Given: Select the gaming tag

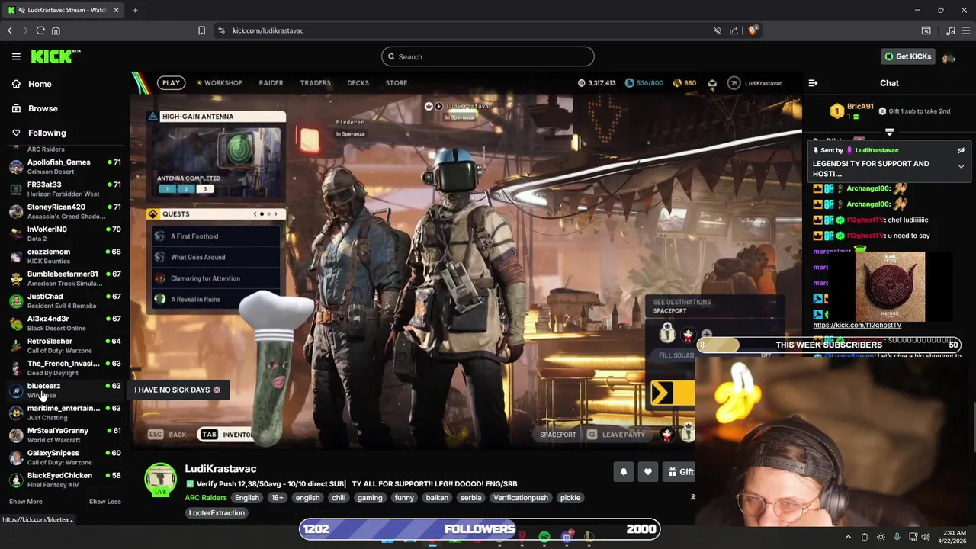Looking at the screenshot, I should 370,497.
